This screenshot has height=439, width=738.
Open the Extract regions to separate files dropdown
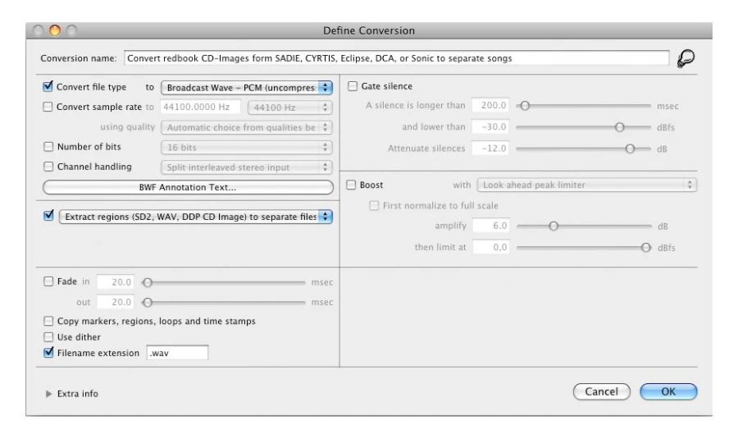(x=196, y=217)
